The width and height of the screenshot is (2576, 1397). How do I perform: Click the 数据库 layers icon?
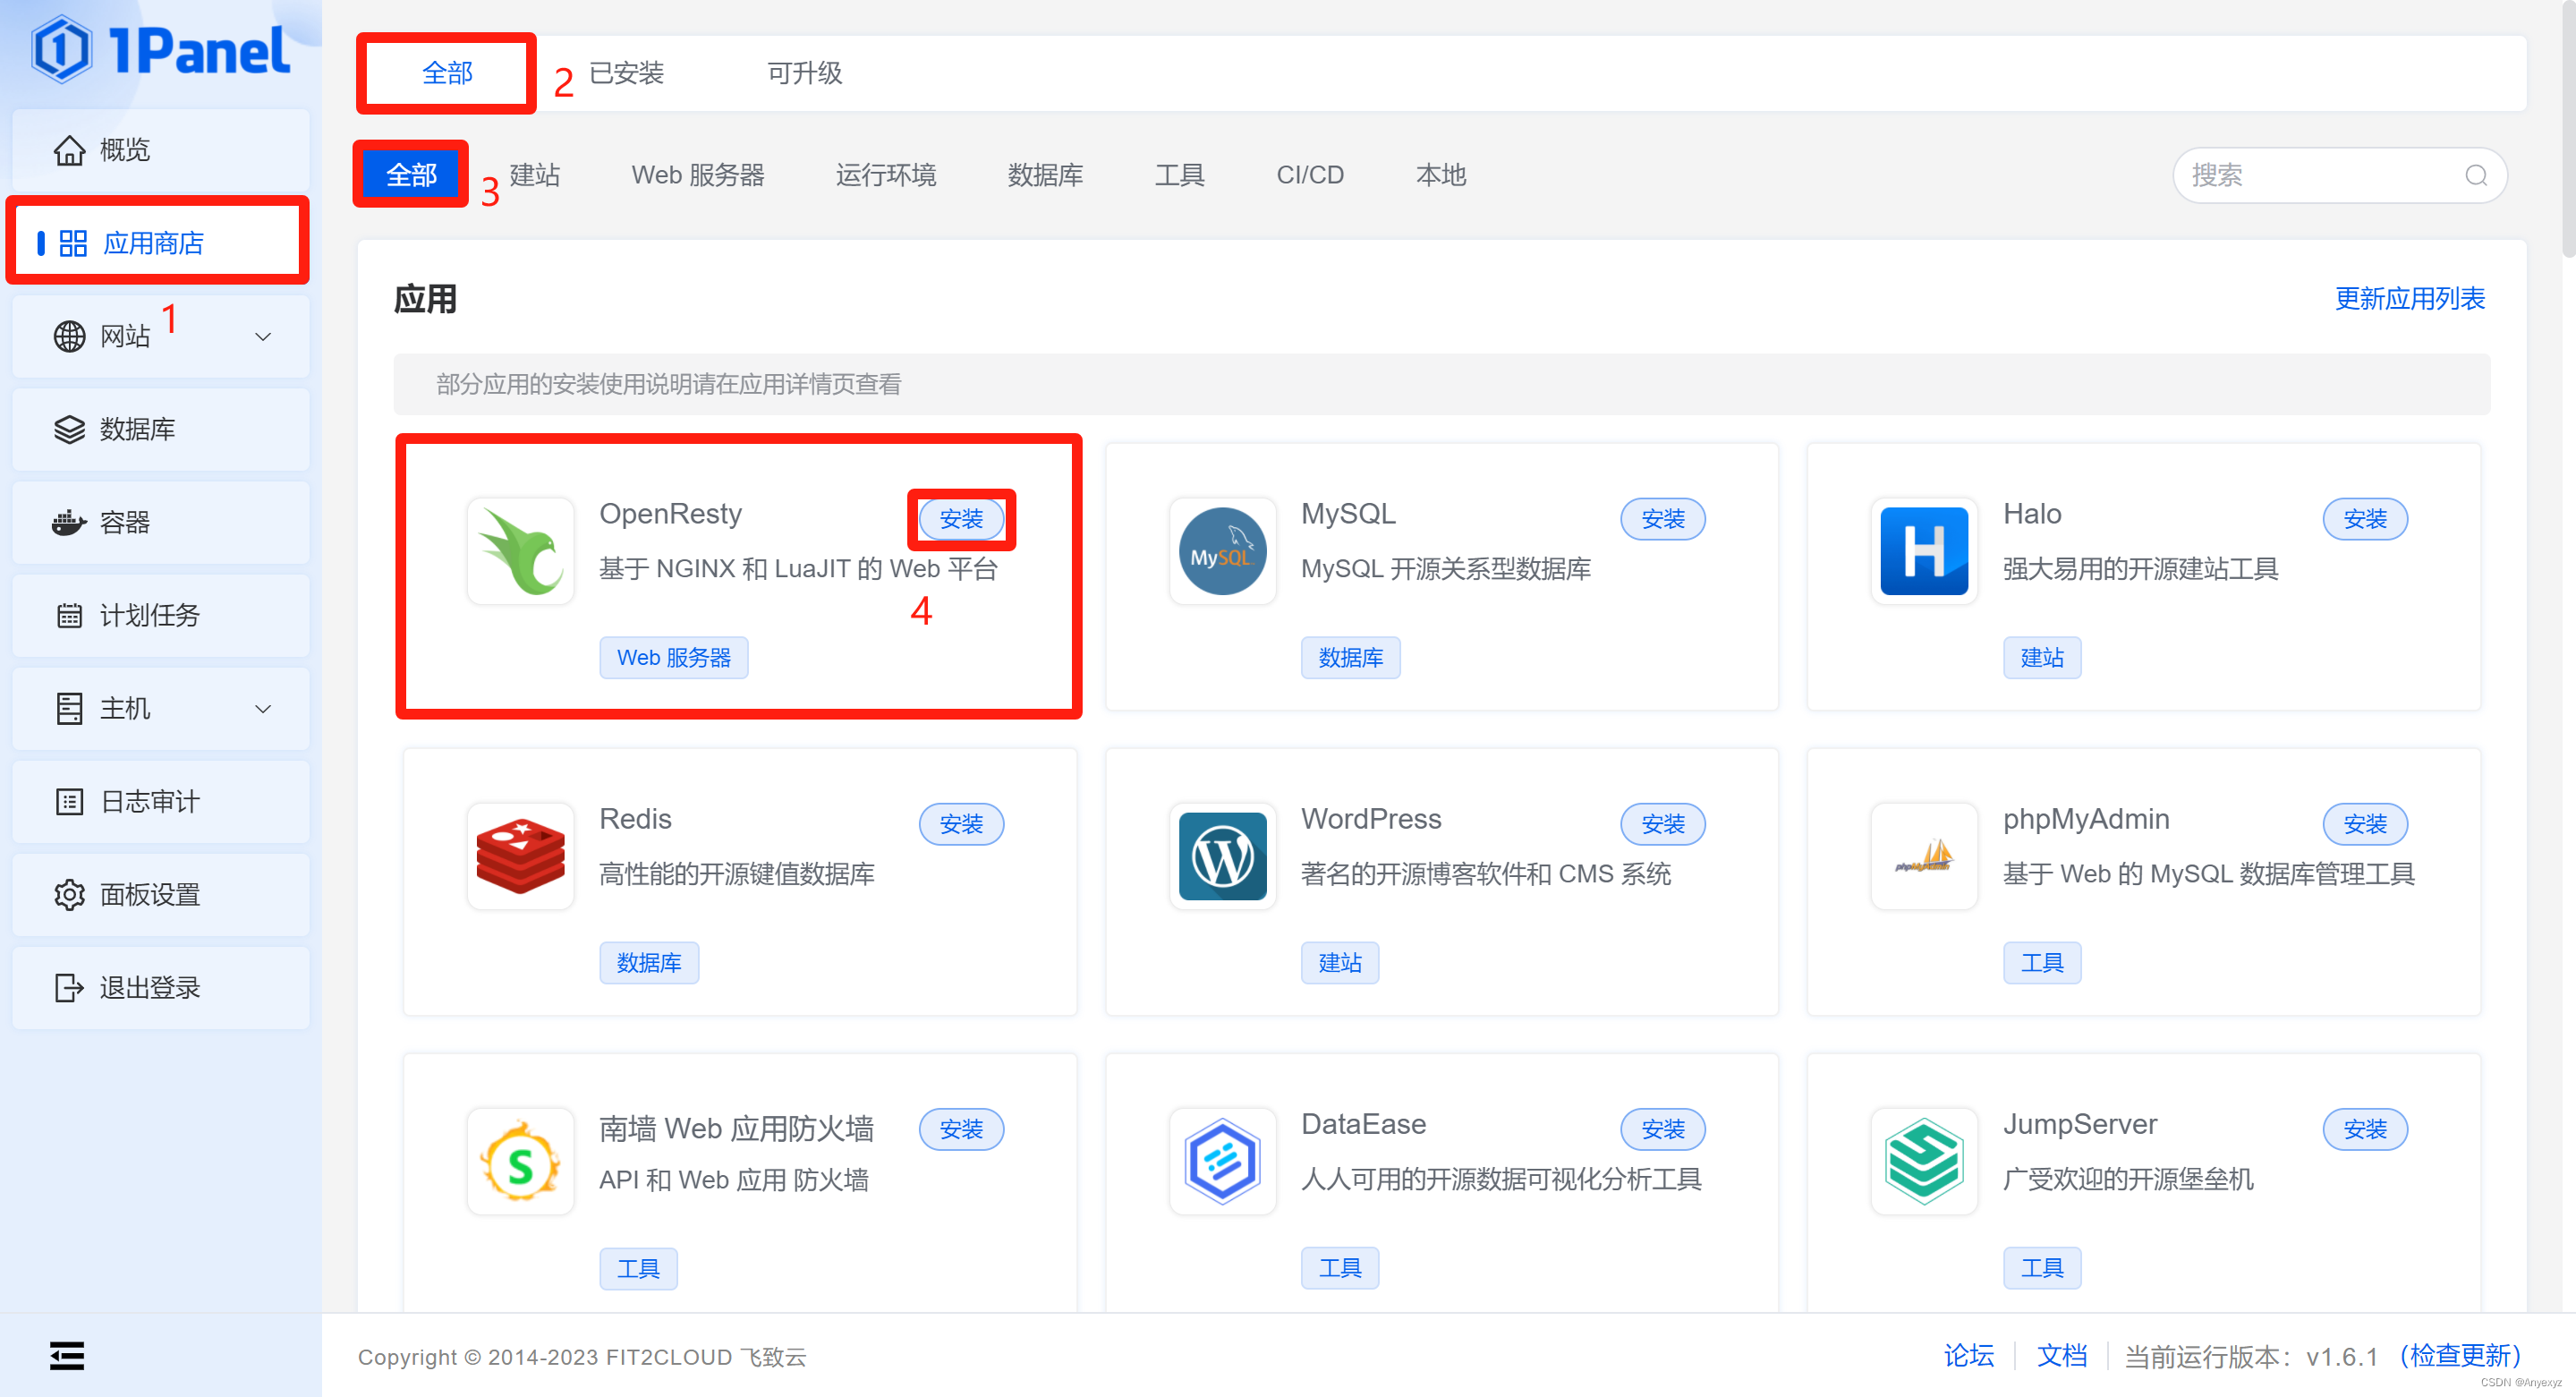[69, 429]
